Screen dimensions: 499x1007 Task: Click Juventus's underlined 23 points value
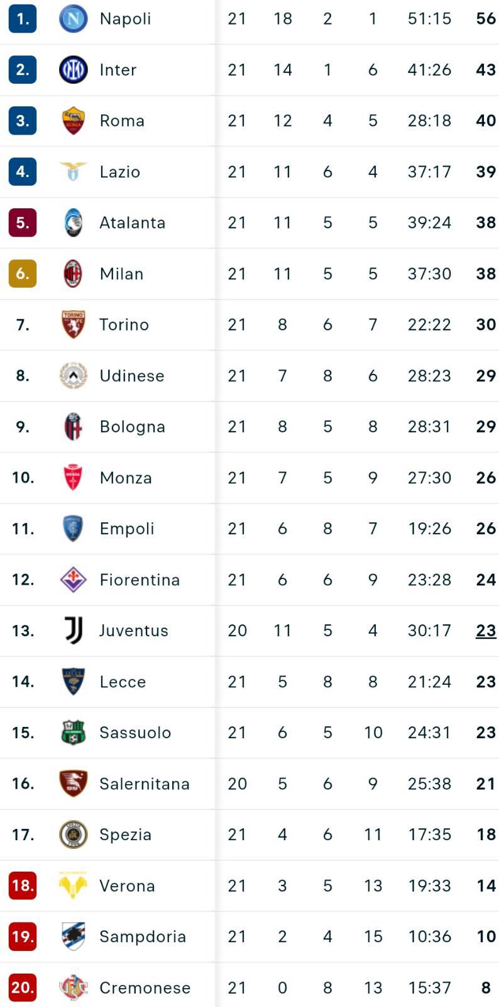pyautogui.click(x=486, y=631)
